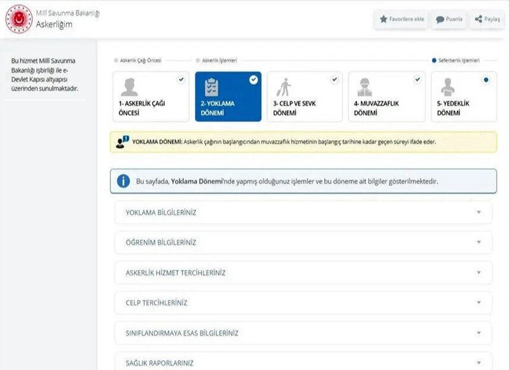The height and width of the screenshot is (370, 509).
Task: Click the Paylaş share button
Action: (486, 19)
